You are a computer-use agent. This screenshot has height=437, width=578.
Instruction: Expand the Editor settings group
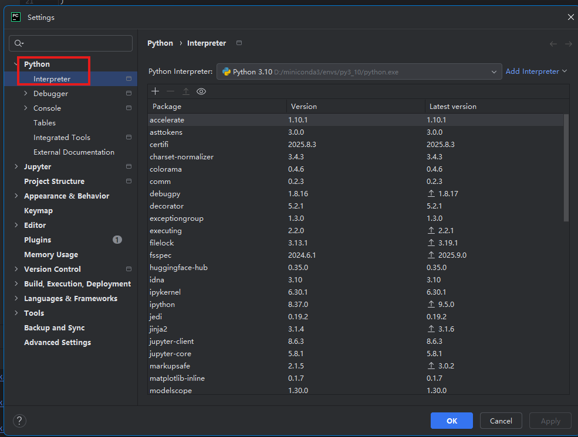coord(16,225)
